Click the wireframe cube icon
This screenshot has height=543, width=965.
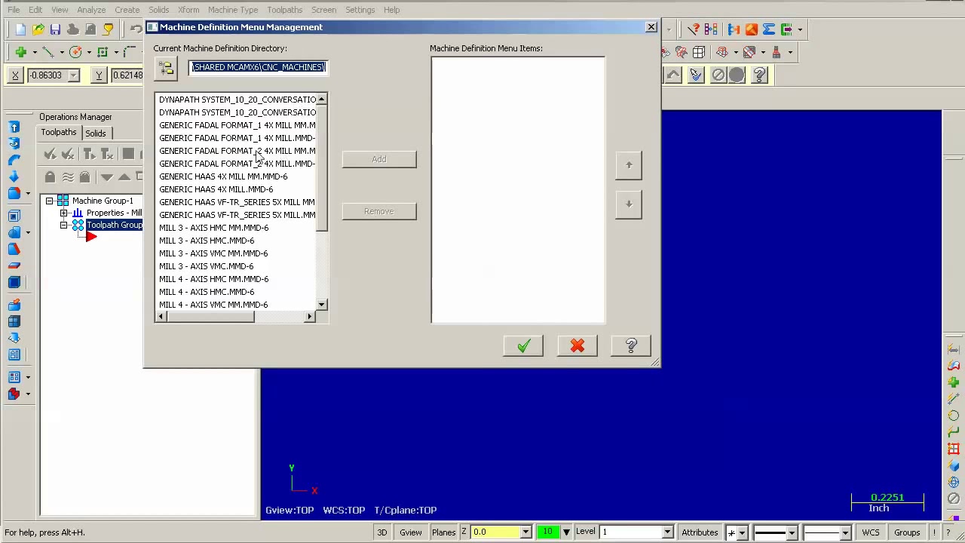[699, 52]
